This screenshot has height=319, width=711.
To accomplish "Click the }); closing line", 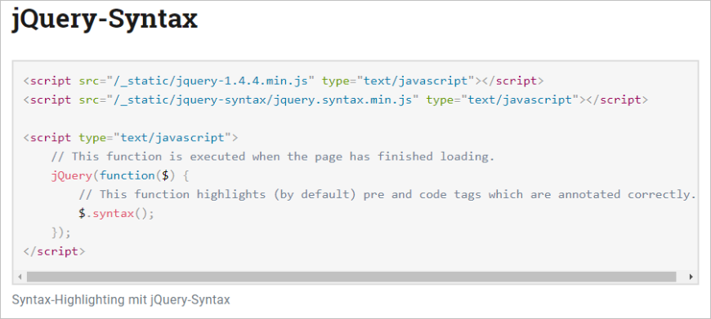I will [x=61, y=233].
